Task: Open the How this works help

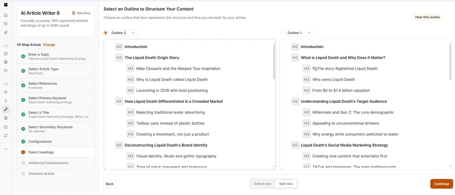Action: coord(427,17)
